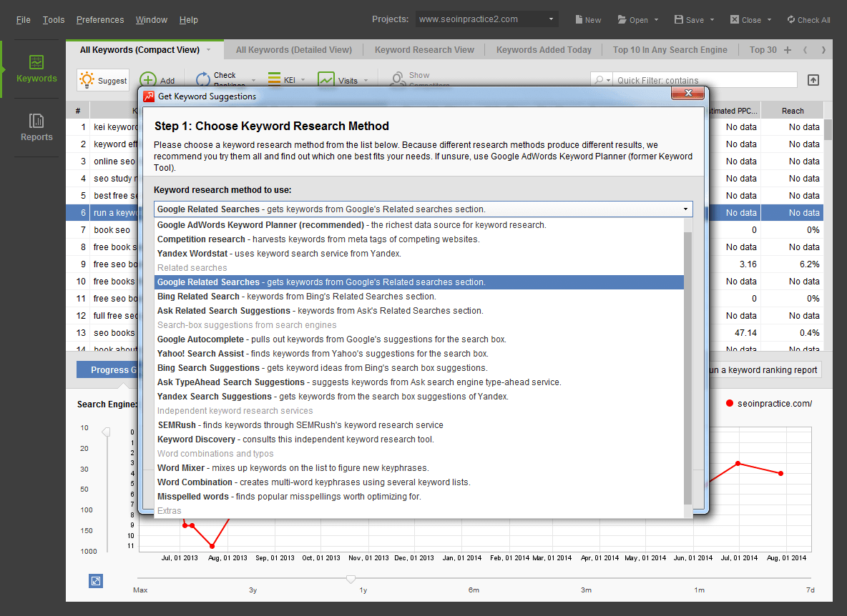The height and width of the screenshot is (616, 847).
Task: Open the Keywords sidebar module
Action: [36, 69]
